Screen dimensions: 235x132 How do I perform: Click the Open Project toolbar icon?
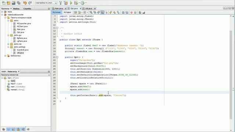14,3
